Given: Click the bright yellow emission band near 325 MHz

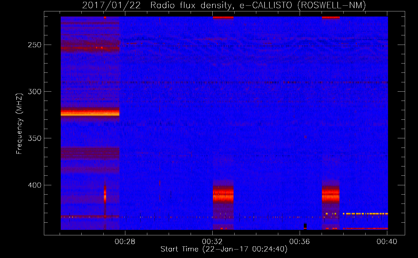Looking at the screenshot, I should tap(90, 113).
